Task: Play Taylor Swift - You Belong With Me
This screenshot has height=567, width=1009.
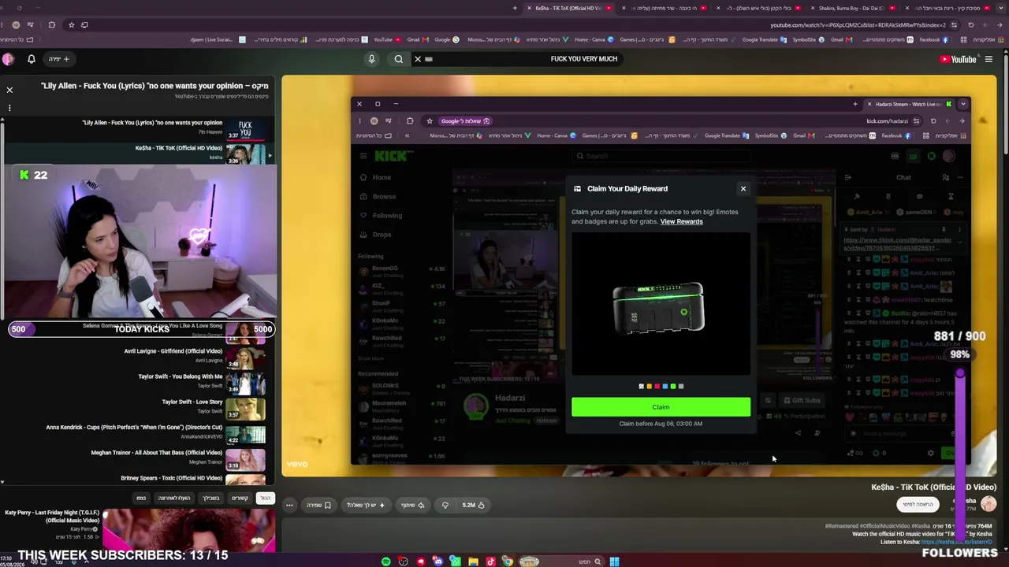Action: tap(140, 383)
